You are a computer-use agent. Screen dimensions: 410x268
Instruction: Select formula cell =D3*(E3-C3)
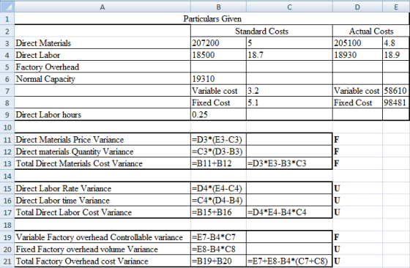coord(218,140)
